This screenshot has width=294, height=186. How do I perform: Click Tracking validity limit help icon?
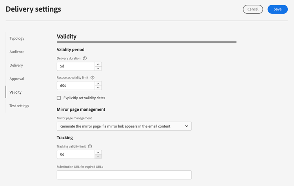tap(90, 146)
